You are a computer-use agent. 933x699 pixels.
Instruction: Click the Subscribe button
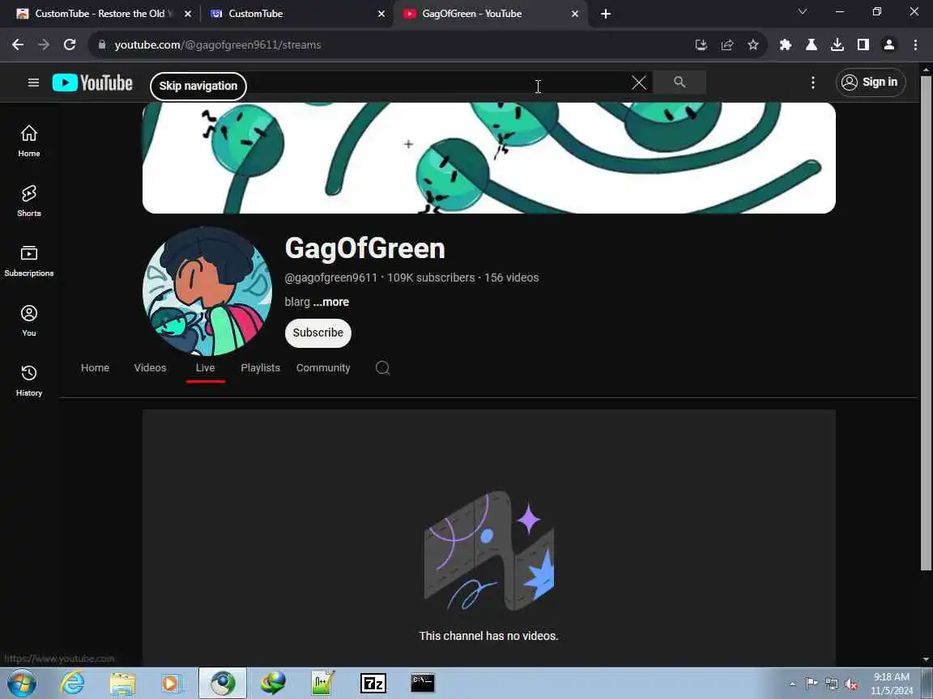click(317, 333)
